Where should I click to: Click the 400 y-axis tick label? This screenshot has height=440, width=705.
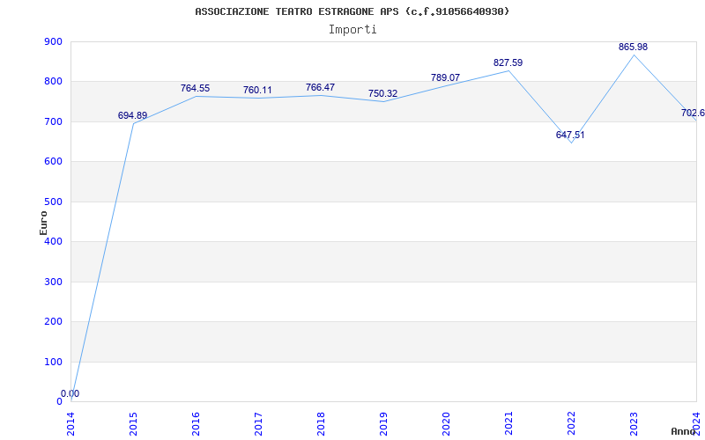[53, 241]
